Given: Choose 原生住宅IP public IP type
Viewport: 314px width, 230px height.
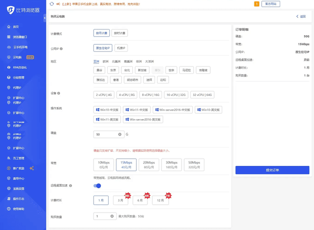Looking at the screenshot, I should coord(103,48).
